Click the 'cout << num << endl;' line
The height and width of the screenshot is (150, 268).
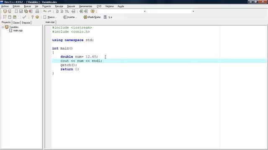81,61
